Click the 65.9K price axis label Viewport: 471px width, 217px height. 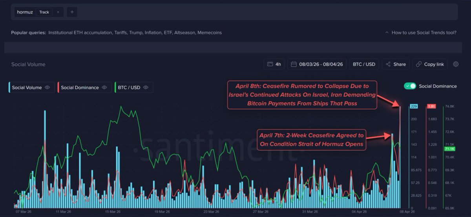point(449,208)
